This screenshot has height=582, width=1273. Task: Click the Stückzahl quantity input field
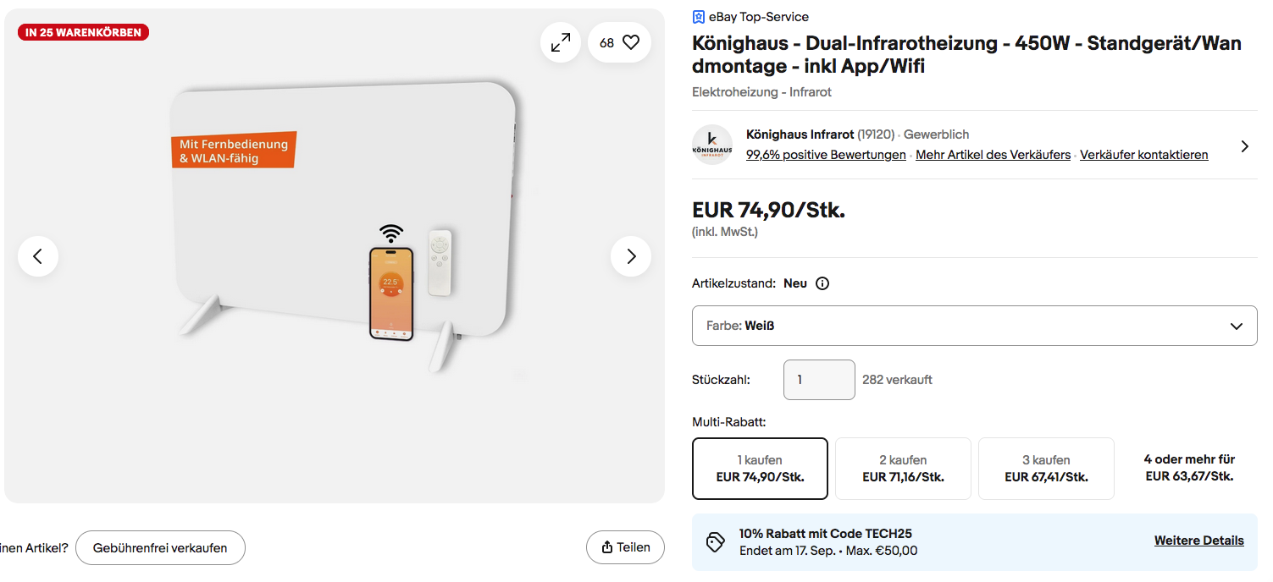pyautogui.click(x=819, y=380)
